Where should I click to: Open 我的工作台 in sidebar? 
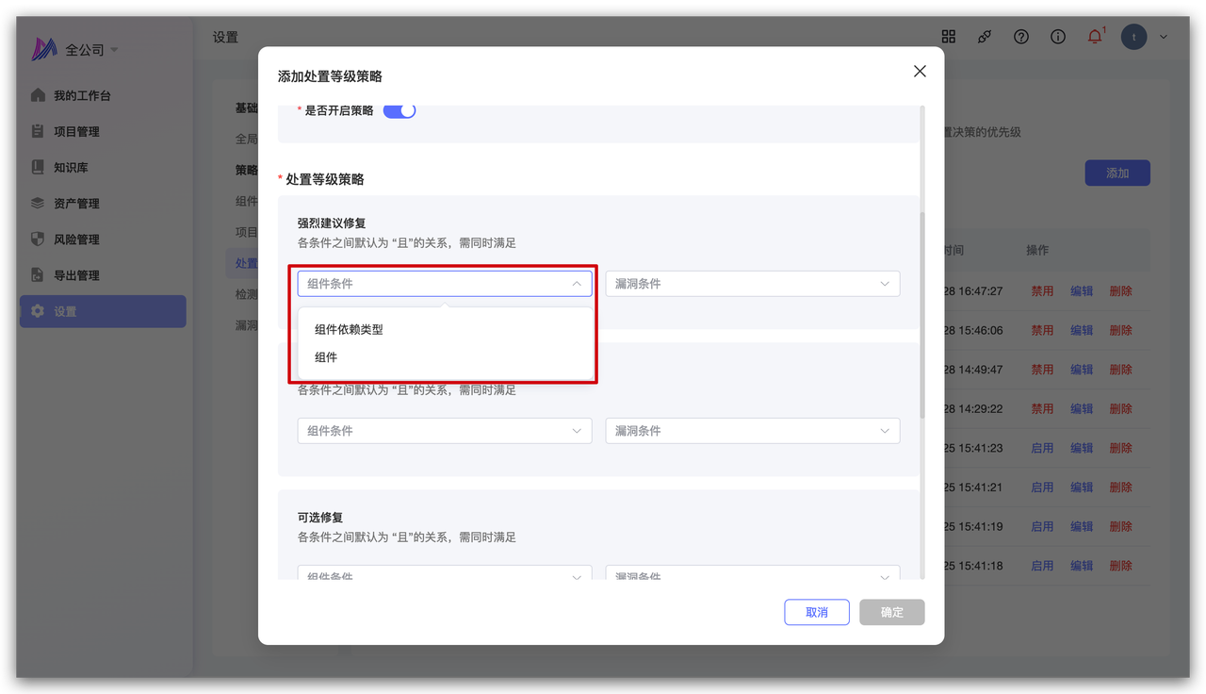pyautogui.click(x=82, y=96)
